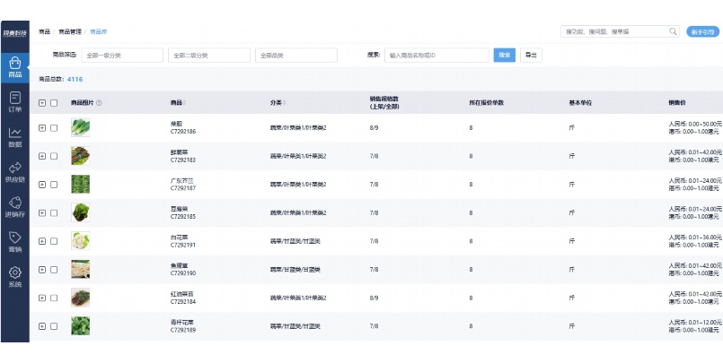Screen dimensions: 723x363
Task: Click the 导出 export button
Action: [x=532, y=56]
